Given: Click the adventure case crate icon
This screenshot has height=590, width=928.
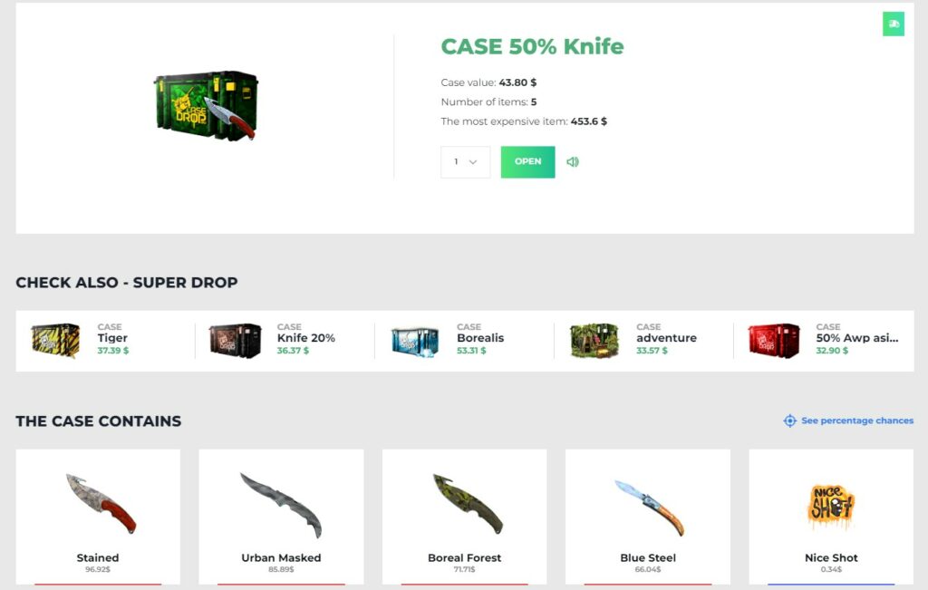Looking at the screenshot, I should [594, 340].
